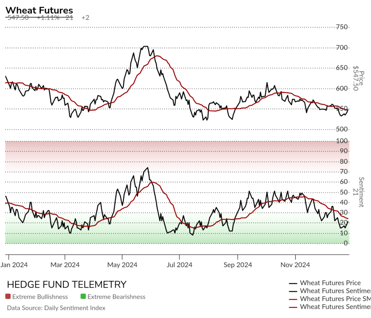This screenshot has height=318, width=371.
Task: Click the Jul 2024 axis label
Action: pos(179,265)
